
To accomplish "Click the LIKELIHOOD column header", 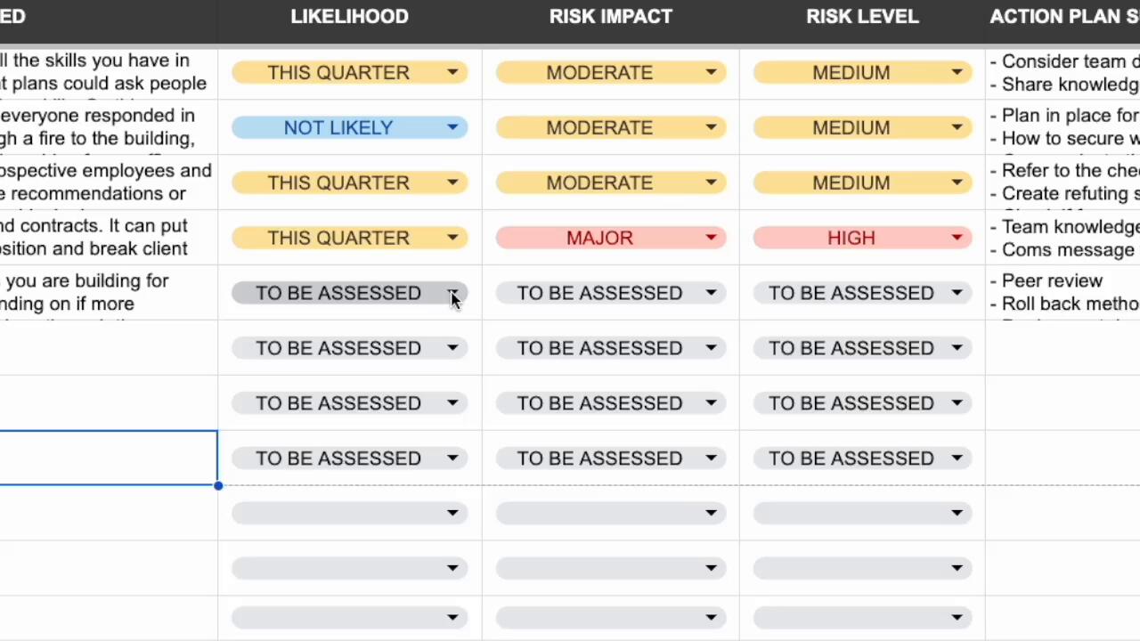I will click(x=349, y=17).
